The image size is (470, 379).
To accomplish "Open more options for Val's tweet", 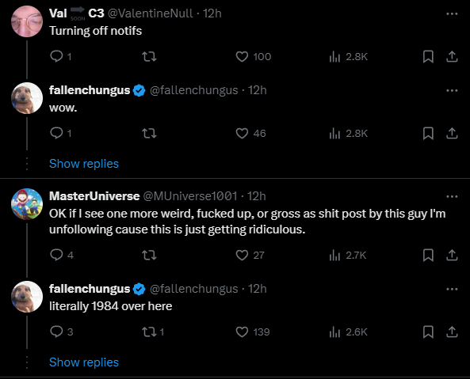I will tap(452, 13).
